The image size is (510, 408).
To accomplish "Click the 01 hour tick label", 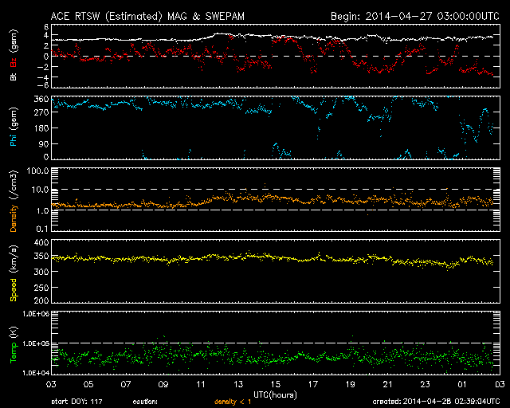I will click(x=462, y=384).
